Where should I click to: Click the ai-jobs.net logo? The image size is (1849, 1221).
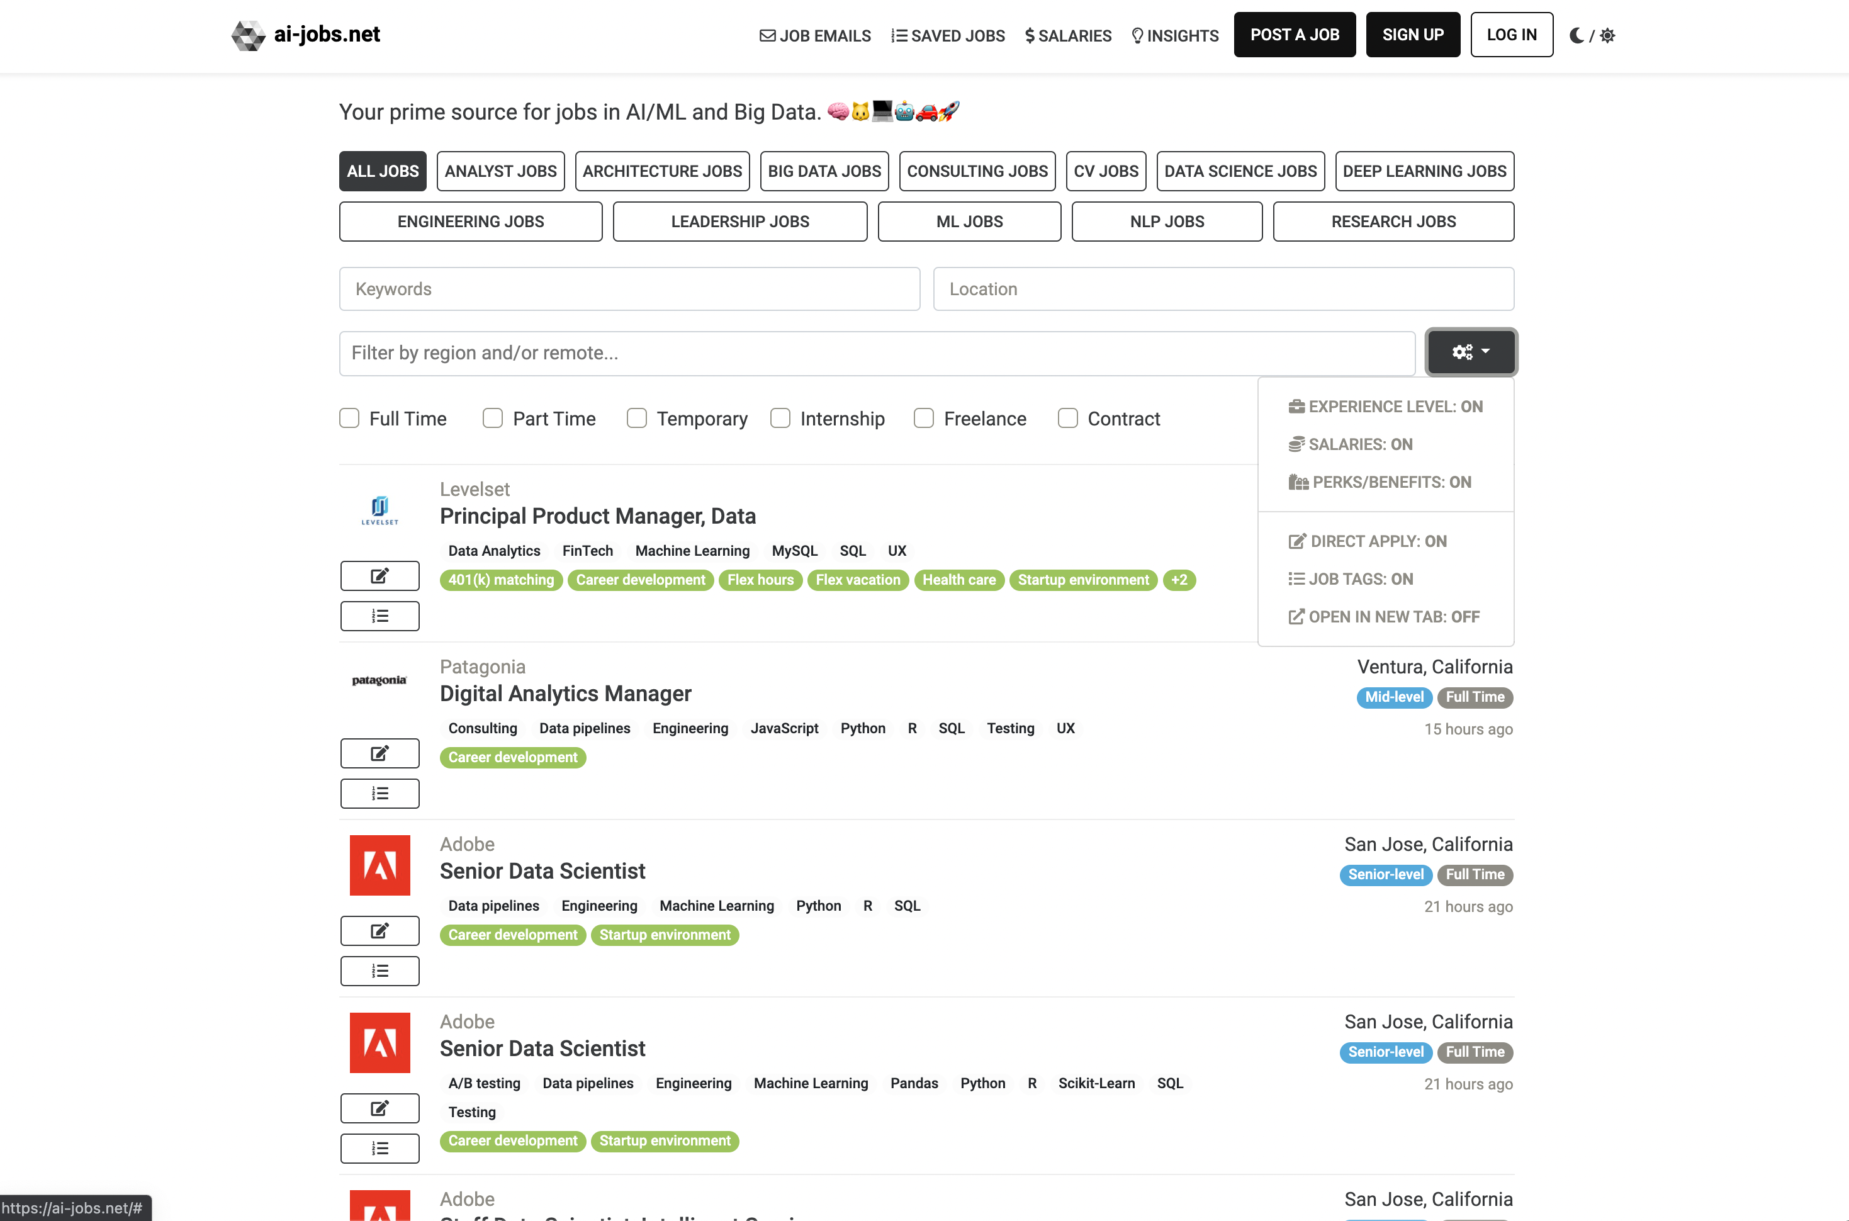305,34
